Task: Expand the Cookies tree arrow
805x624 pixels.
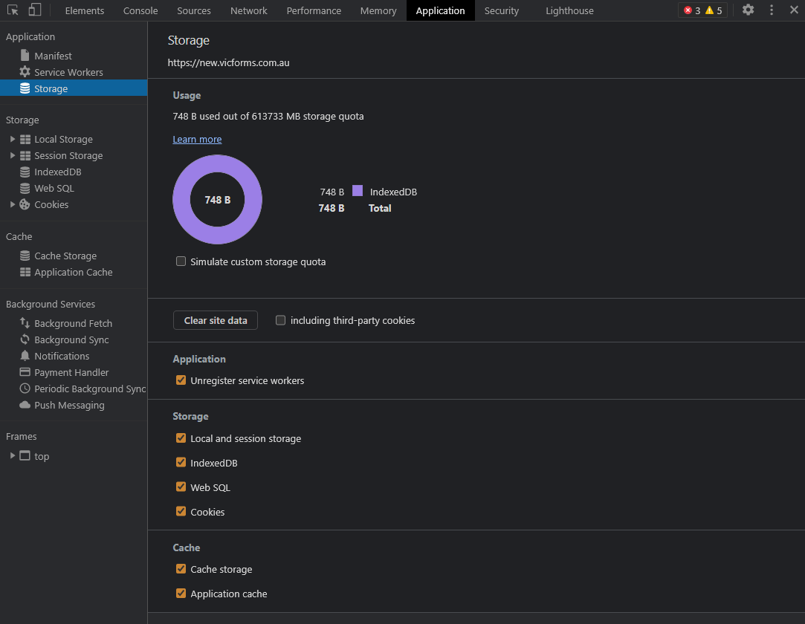Action: pyautogui.click(x=13, y=204)
